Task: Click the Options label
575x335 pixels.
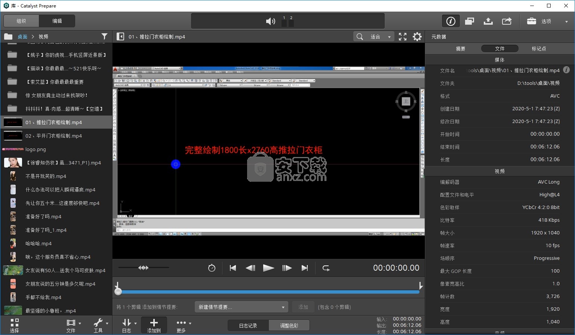Action: (546, 21)
